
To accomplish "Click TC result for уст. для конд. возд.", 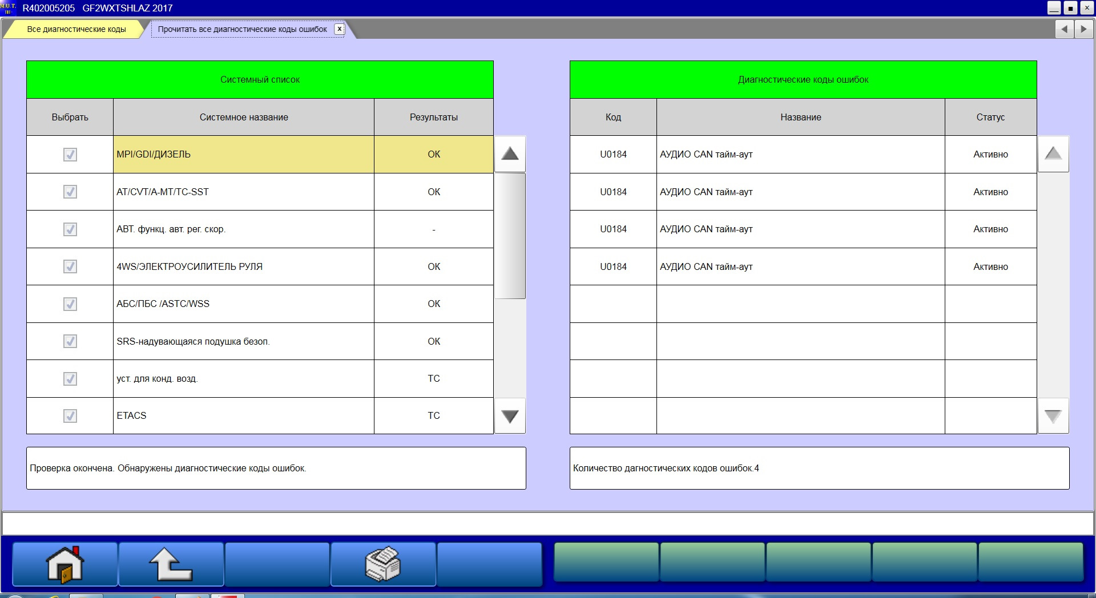I will pos(434,379).
